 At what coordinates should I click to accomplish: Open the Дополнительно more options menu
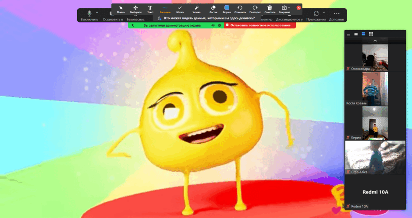click(x=337, y=15)
